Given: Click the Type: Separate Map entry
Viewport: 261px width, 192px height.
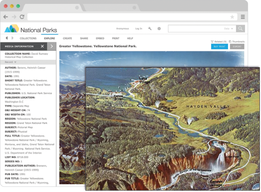Looking at the screenshot, I should pyautogui.click(x=17, y=106).
